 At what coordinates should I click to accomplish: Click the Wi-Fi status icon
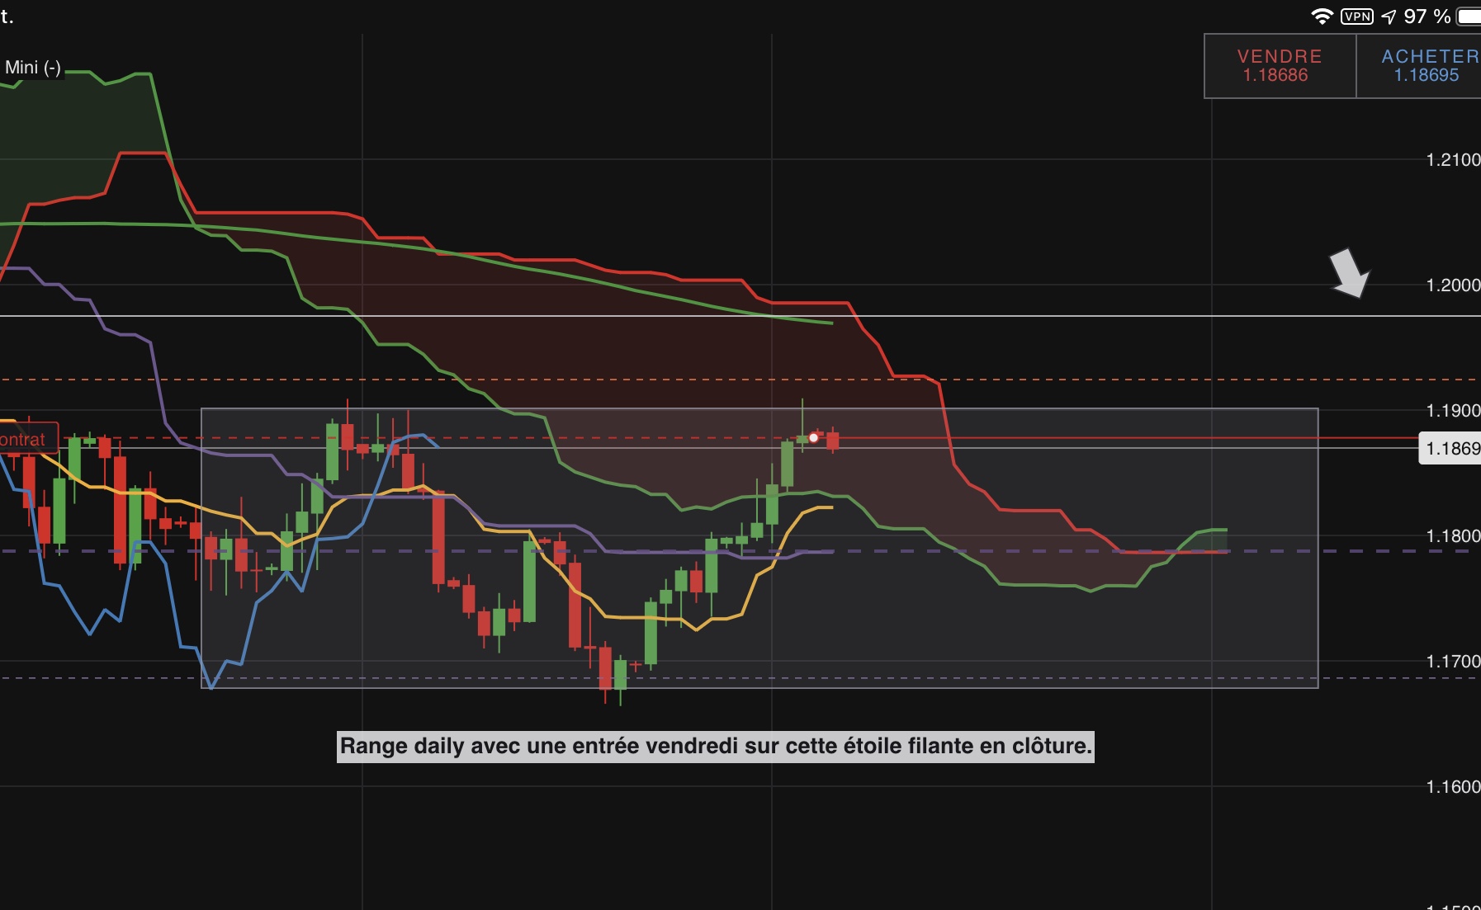1322,17
